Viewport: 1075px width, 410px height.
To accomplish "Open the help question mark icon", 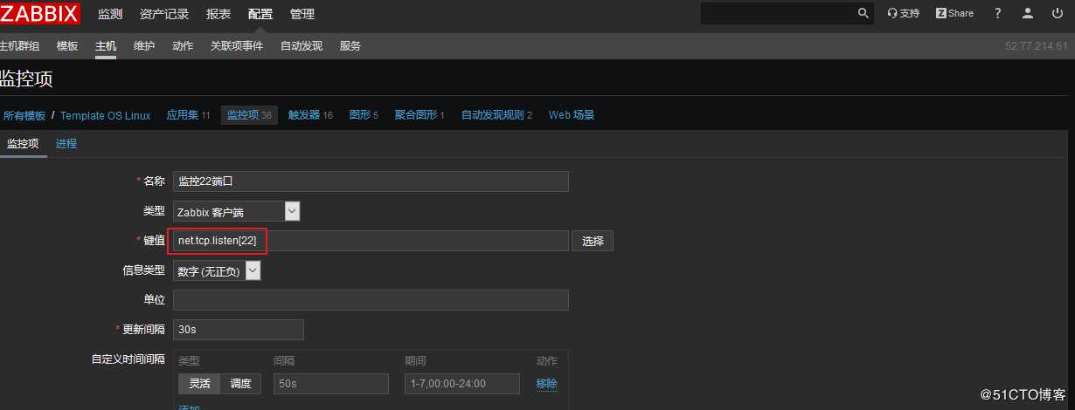I will [998, 13].
